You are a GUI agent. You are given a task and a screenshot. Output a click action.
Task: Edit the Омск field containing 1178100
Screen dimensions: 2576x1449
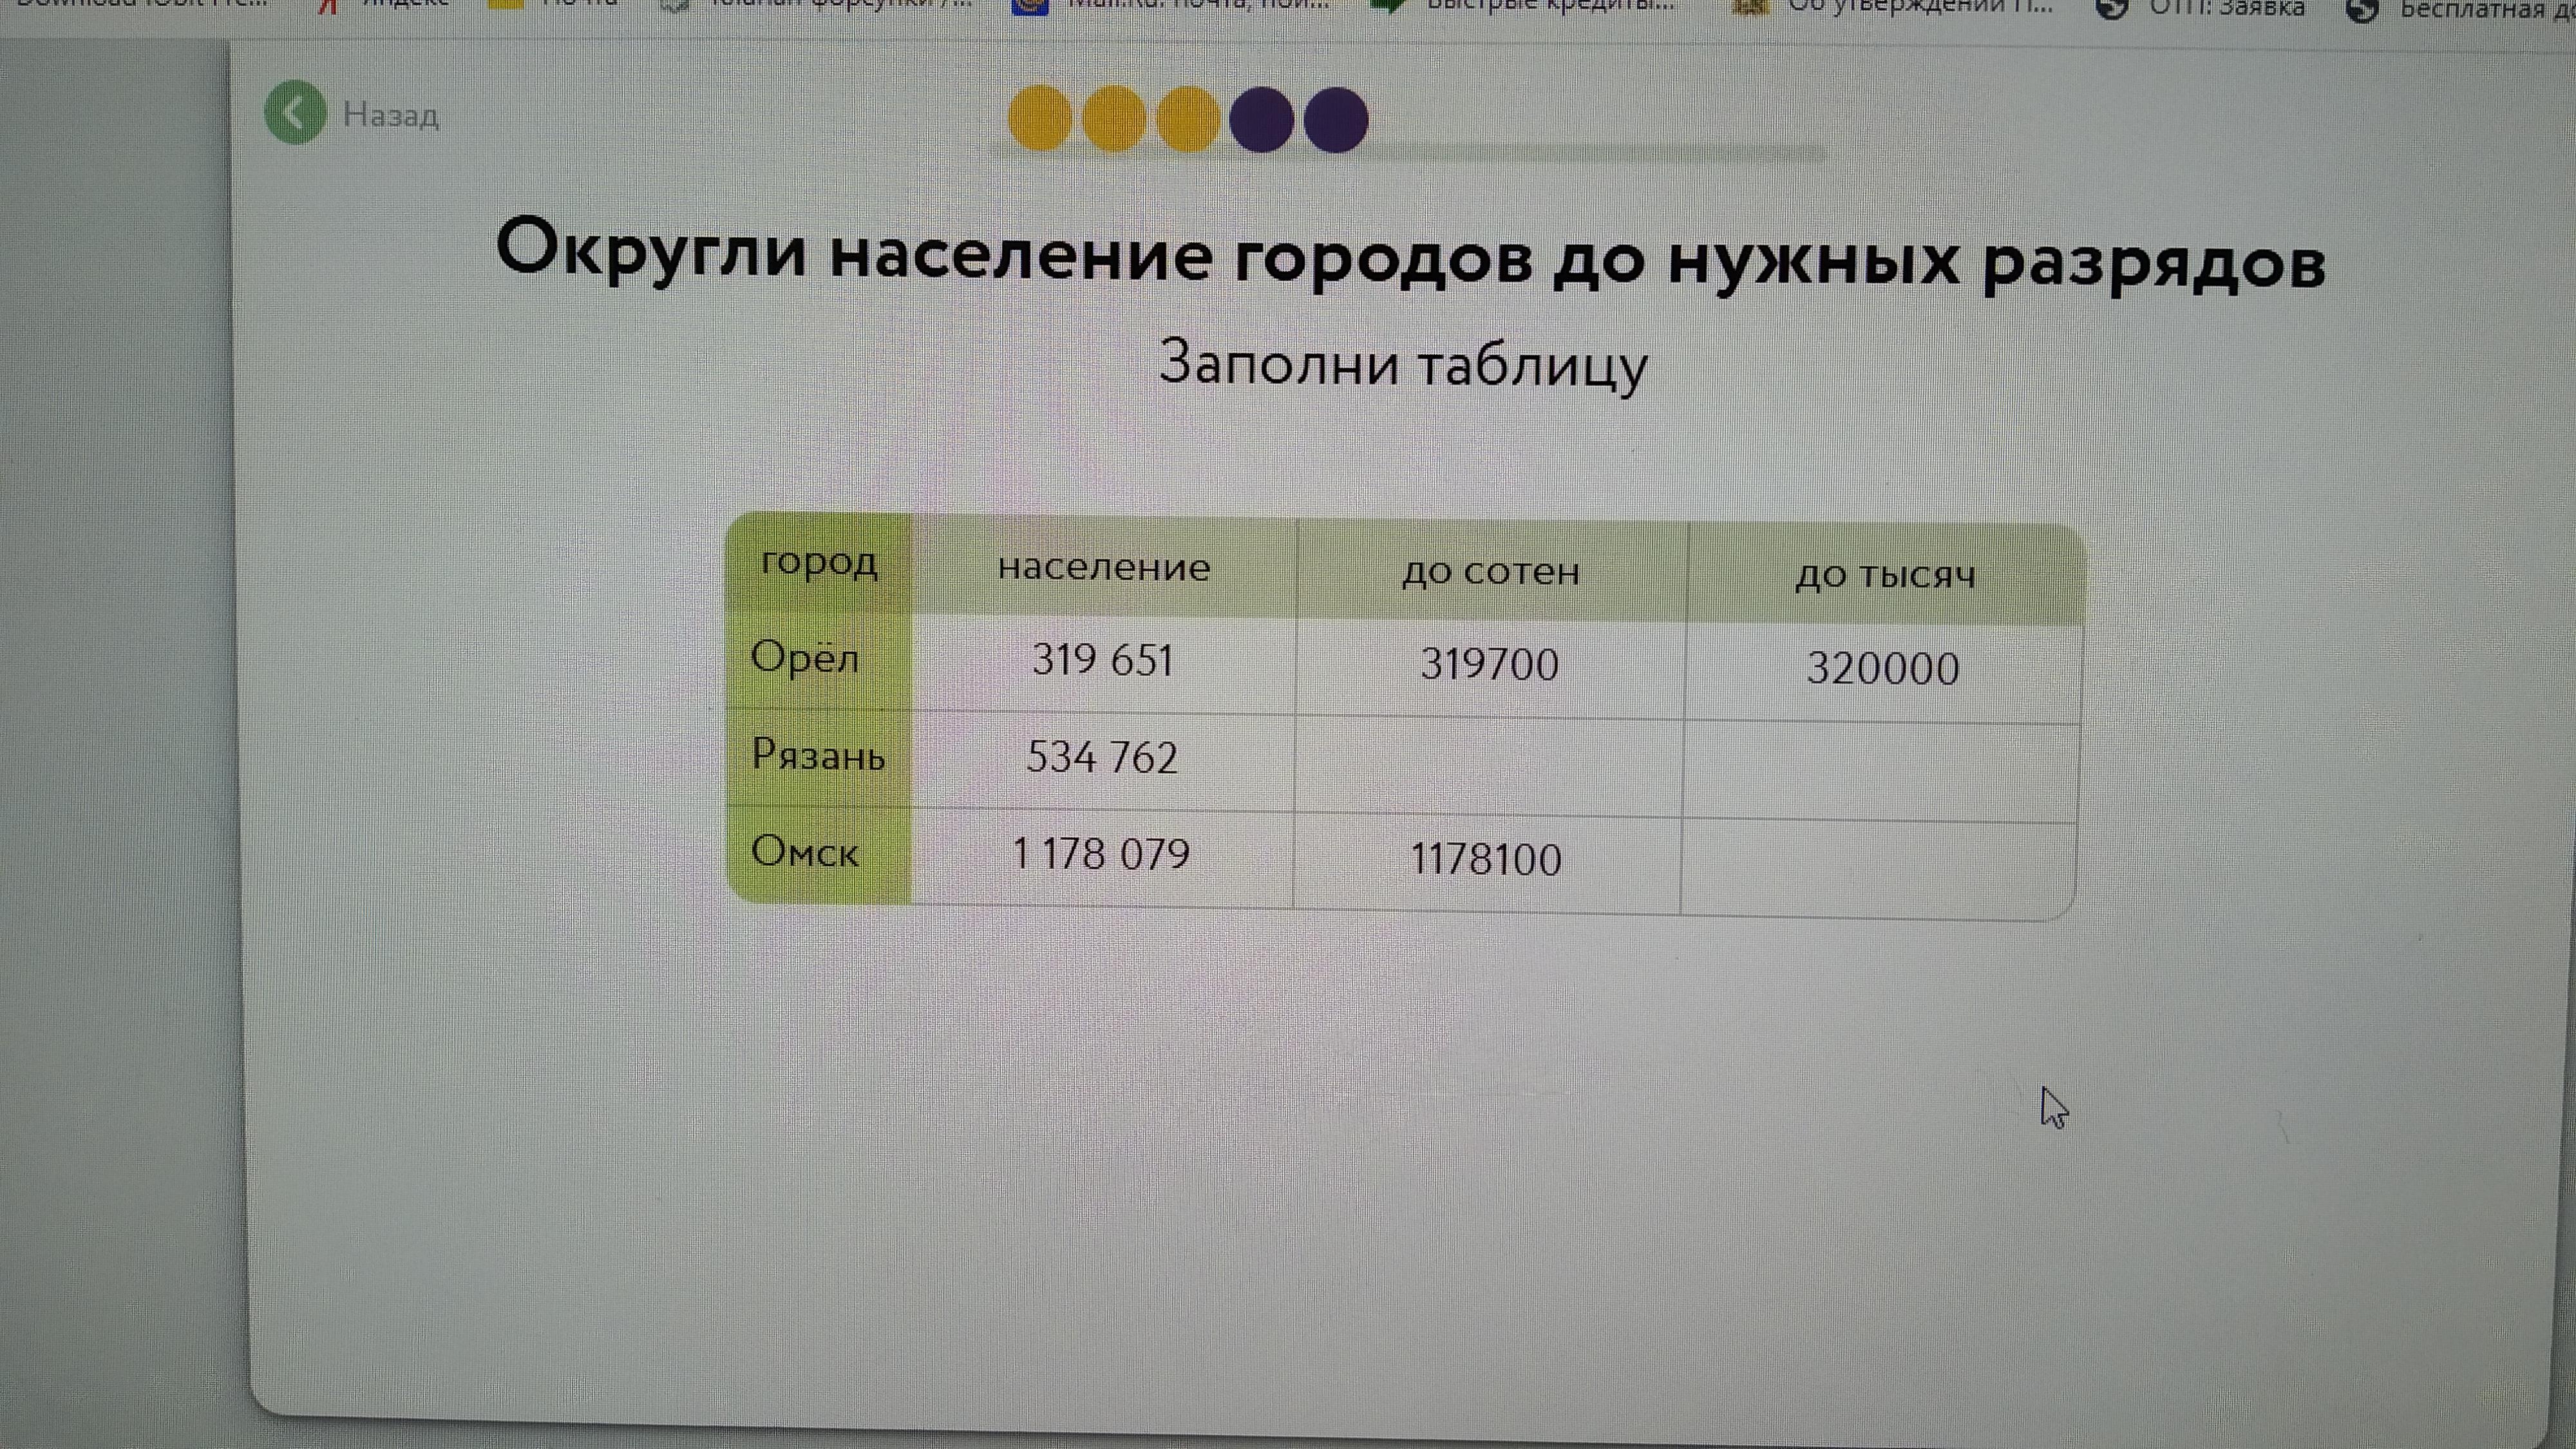coord(1486,860)
